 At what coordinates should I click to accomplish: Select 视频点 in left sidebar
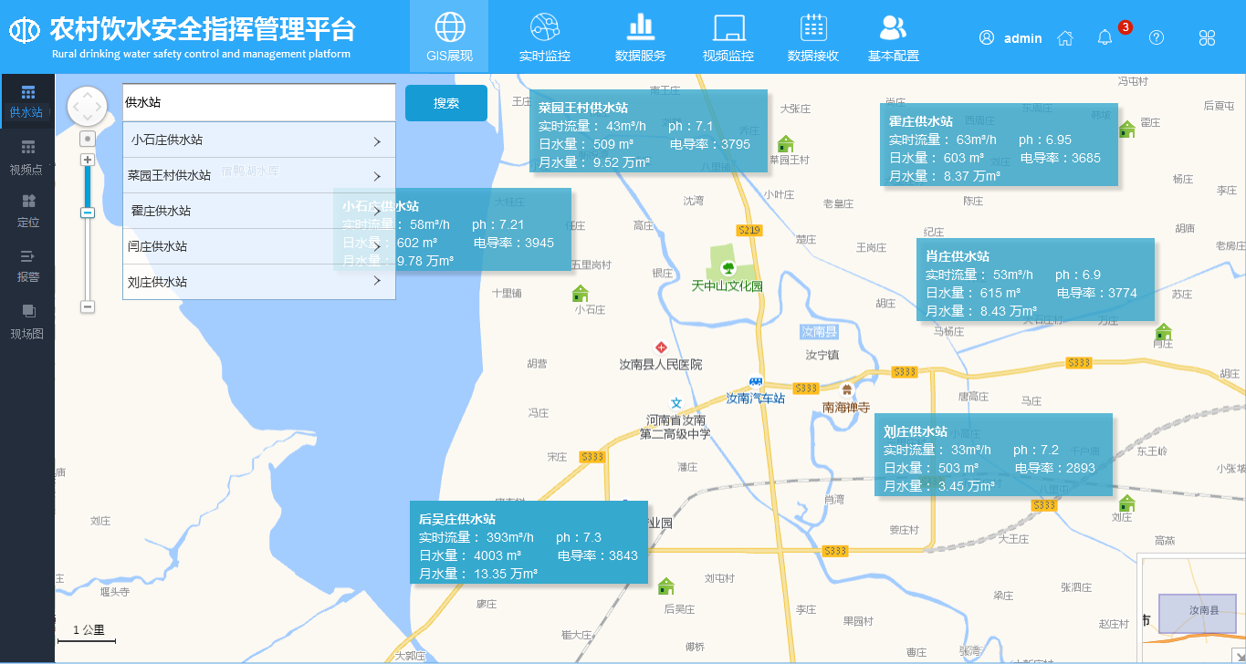(x=26, y=158)
